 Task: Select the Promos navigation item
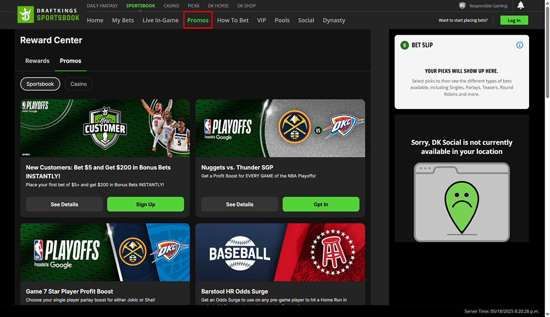point(198,20)
